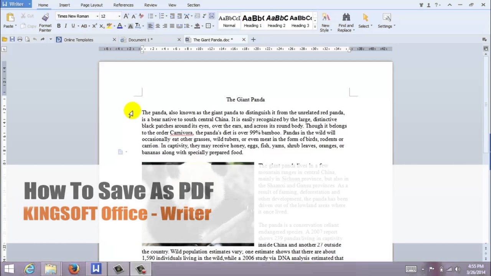The width and height of the screenshot is (491, 276).
Task: Click the Redo arrow
Action: (43, 39)
